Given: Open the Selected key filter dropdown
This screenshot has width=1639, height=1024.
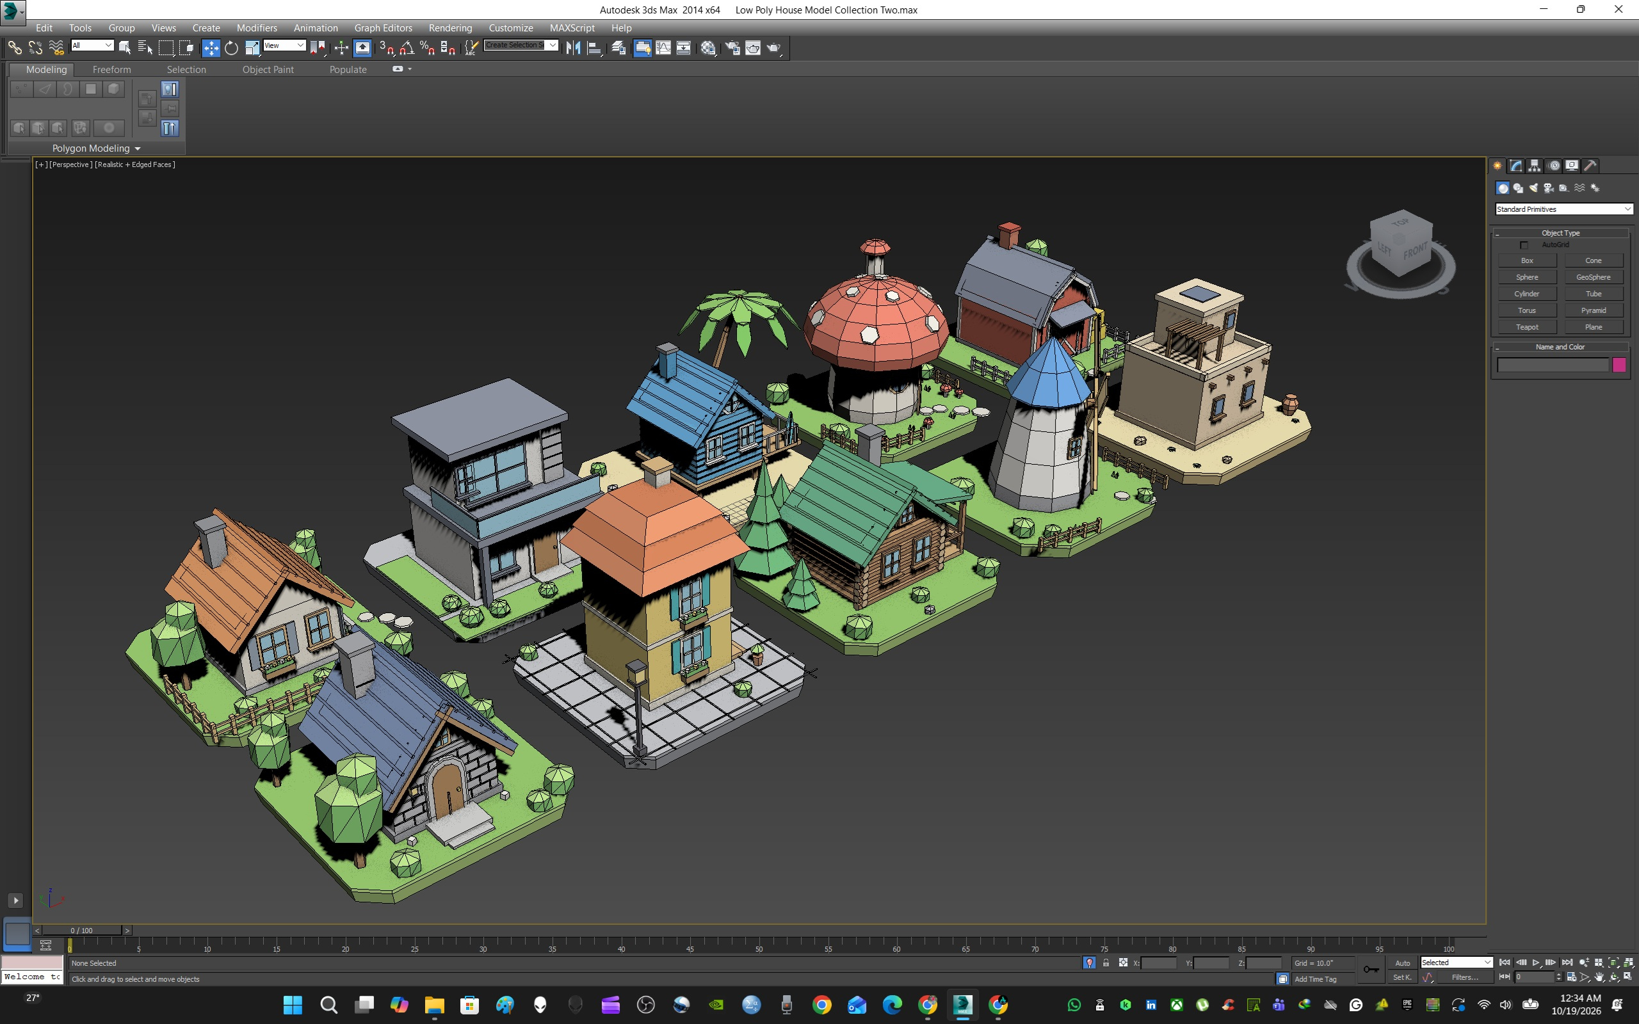Looking at the screenshot, I should (x=1456, y=963).
